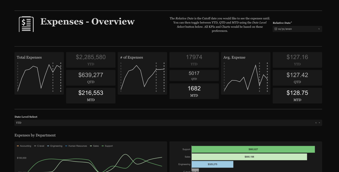Click the YTD value in Date Level Select

click(19, 123)
